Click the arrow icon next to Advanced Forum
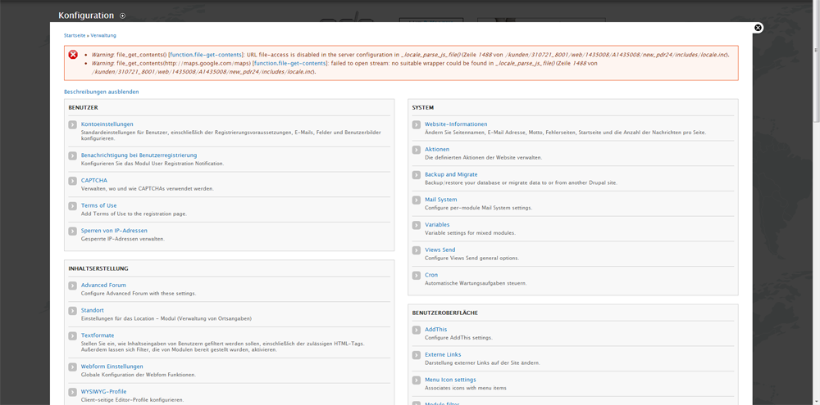Screen dimensions: 820x405 73,286
